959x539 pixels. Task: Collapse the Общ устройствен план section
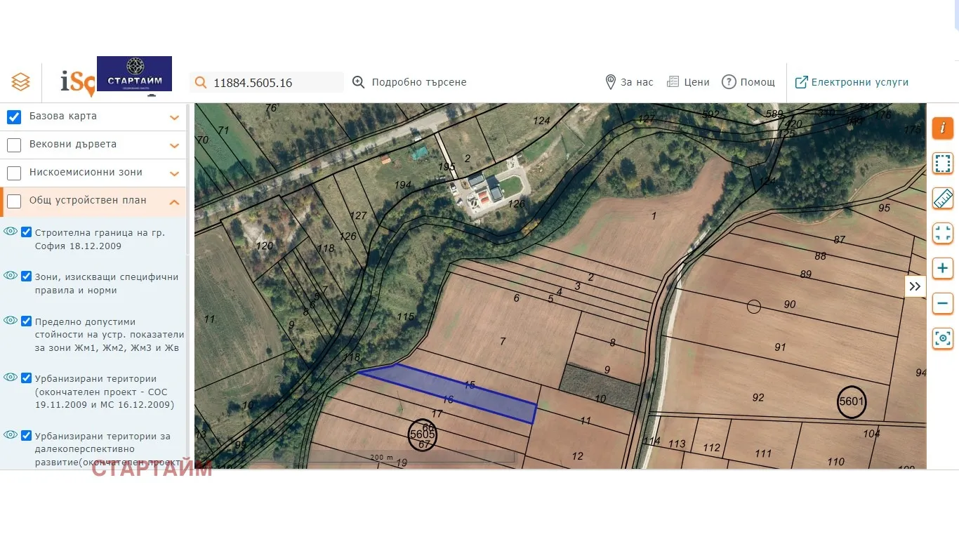click(174, 202)
